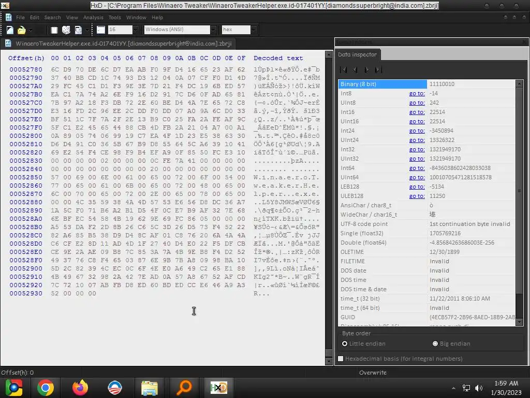Click offset 00052850 in hex view
The image size is (530, 398).
tap(26, 177)
